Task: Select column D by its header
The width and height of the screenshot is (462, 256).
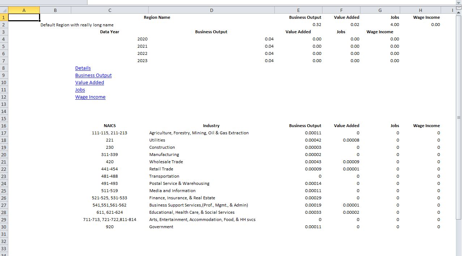Action: pos(211,10)
